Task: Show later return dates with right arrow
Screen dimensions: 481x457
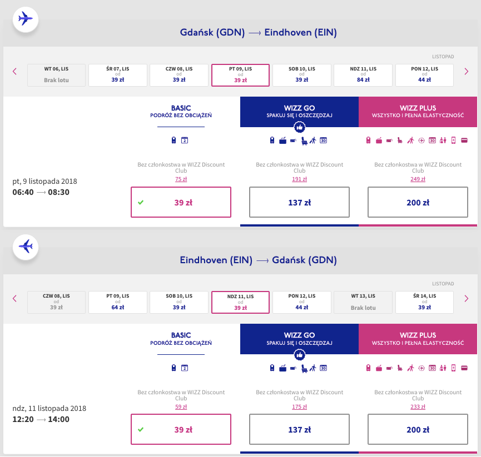Action: [x=466, y=298]
